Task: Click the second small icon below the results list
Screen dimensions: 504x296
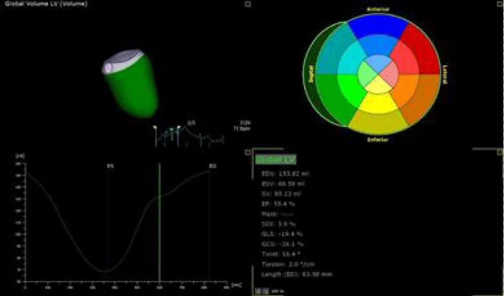Action: 265,291
